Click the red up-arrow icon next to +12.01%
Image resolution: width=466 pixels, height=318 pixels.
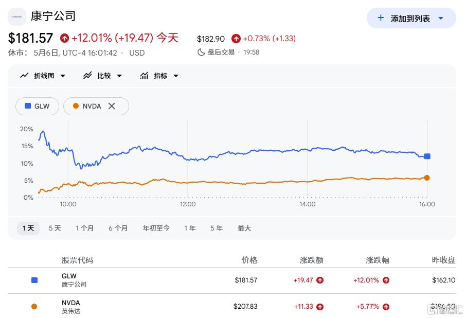pyautogui.click(x=64, y=38)
